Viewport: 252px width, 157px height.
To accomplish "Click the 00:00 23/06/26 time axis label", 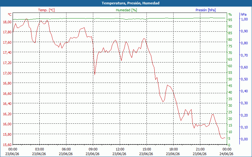I will point(12,152).
